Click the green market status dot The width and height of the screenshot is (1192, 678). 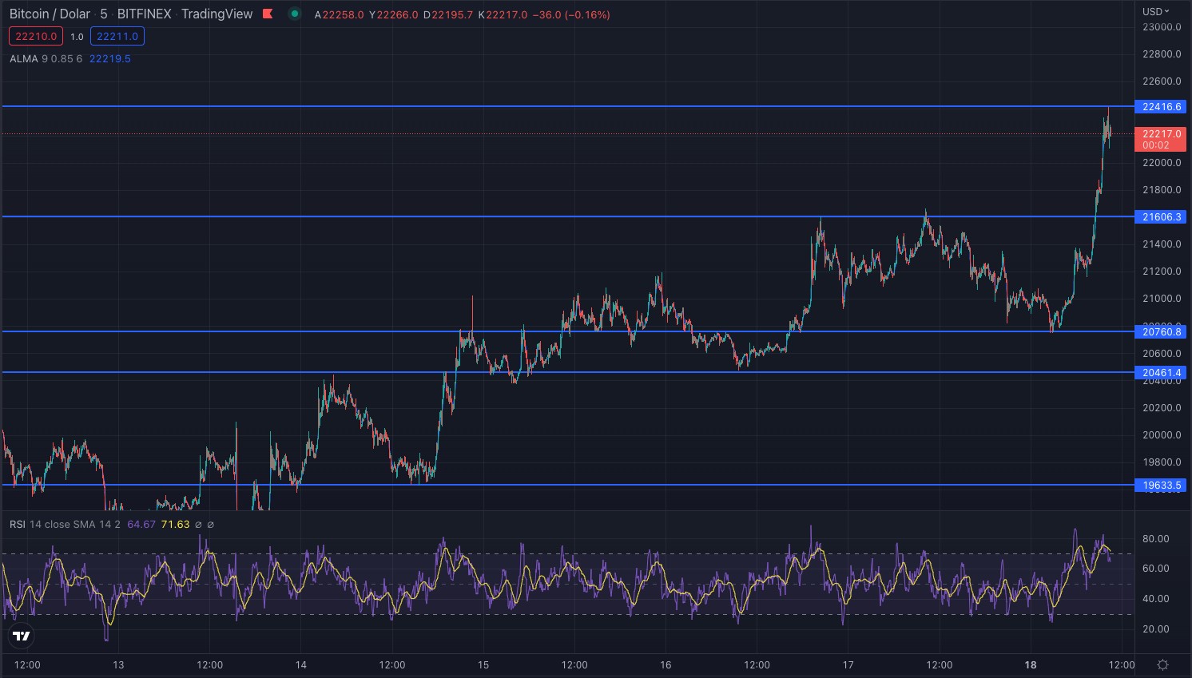(295, 14)
